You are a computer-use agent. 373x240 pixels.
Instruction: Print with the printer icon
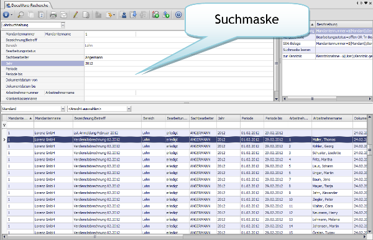pyautogui.click(x=53, y=15)
